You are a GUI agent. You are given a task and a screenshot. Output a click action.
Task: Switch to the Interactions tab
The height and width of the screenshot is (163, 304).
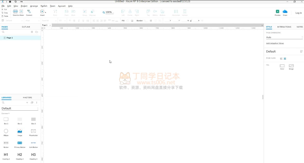[284, 27]
